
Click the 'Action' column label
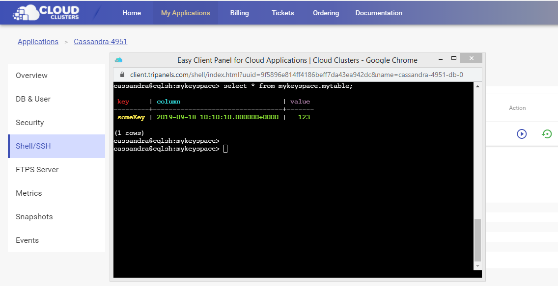517,108
